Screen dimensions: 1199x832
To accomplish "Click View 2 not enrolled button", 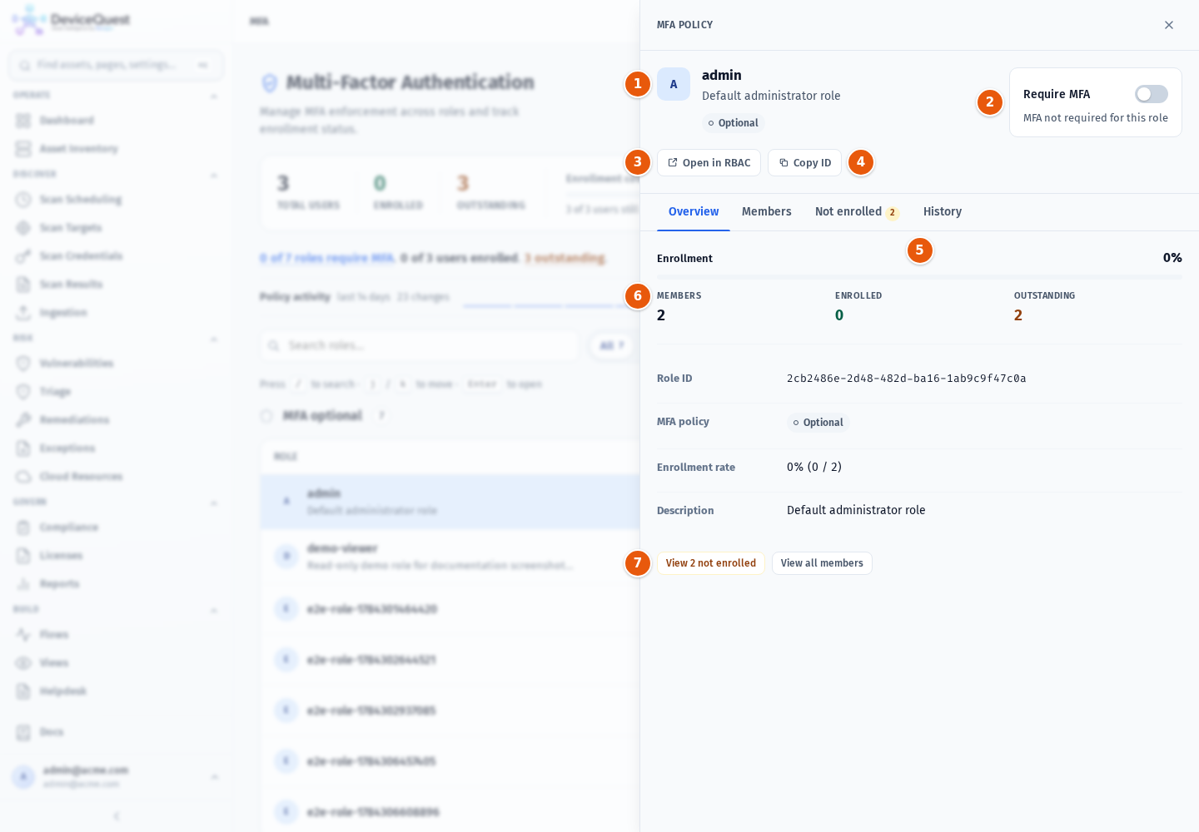I will click(711, 563).
